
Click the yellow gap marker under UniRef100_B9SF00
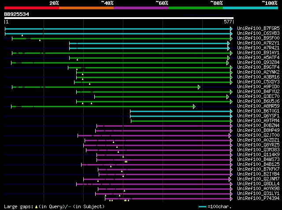click(x=40, y=40)
